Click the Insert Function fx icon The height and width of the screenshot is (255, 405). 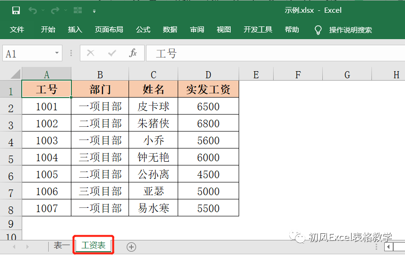[x=133, y=53]
